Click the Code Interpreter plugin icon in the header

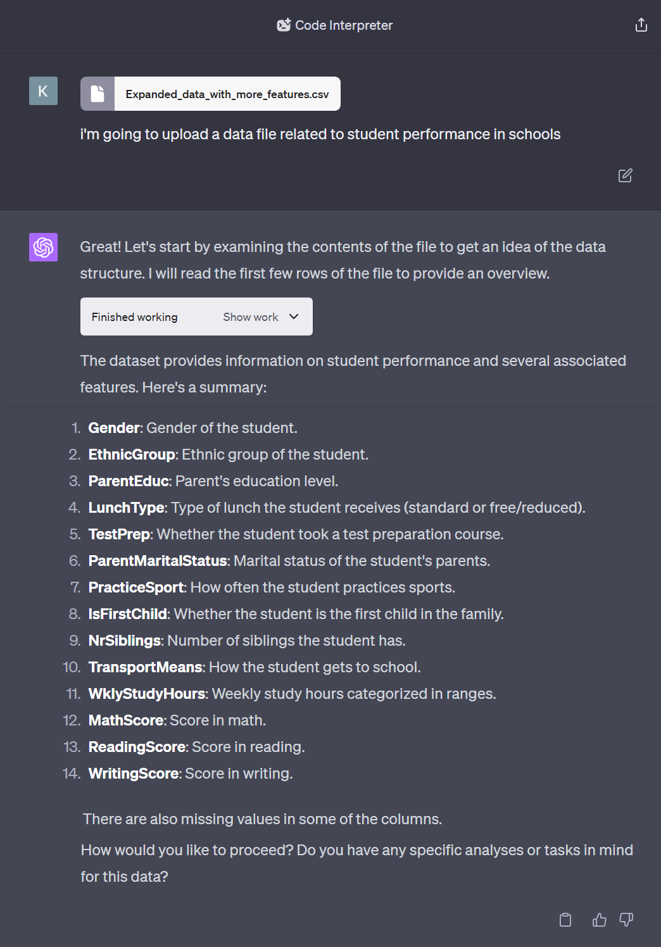284,25
